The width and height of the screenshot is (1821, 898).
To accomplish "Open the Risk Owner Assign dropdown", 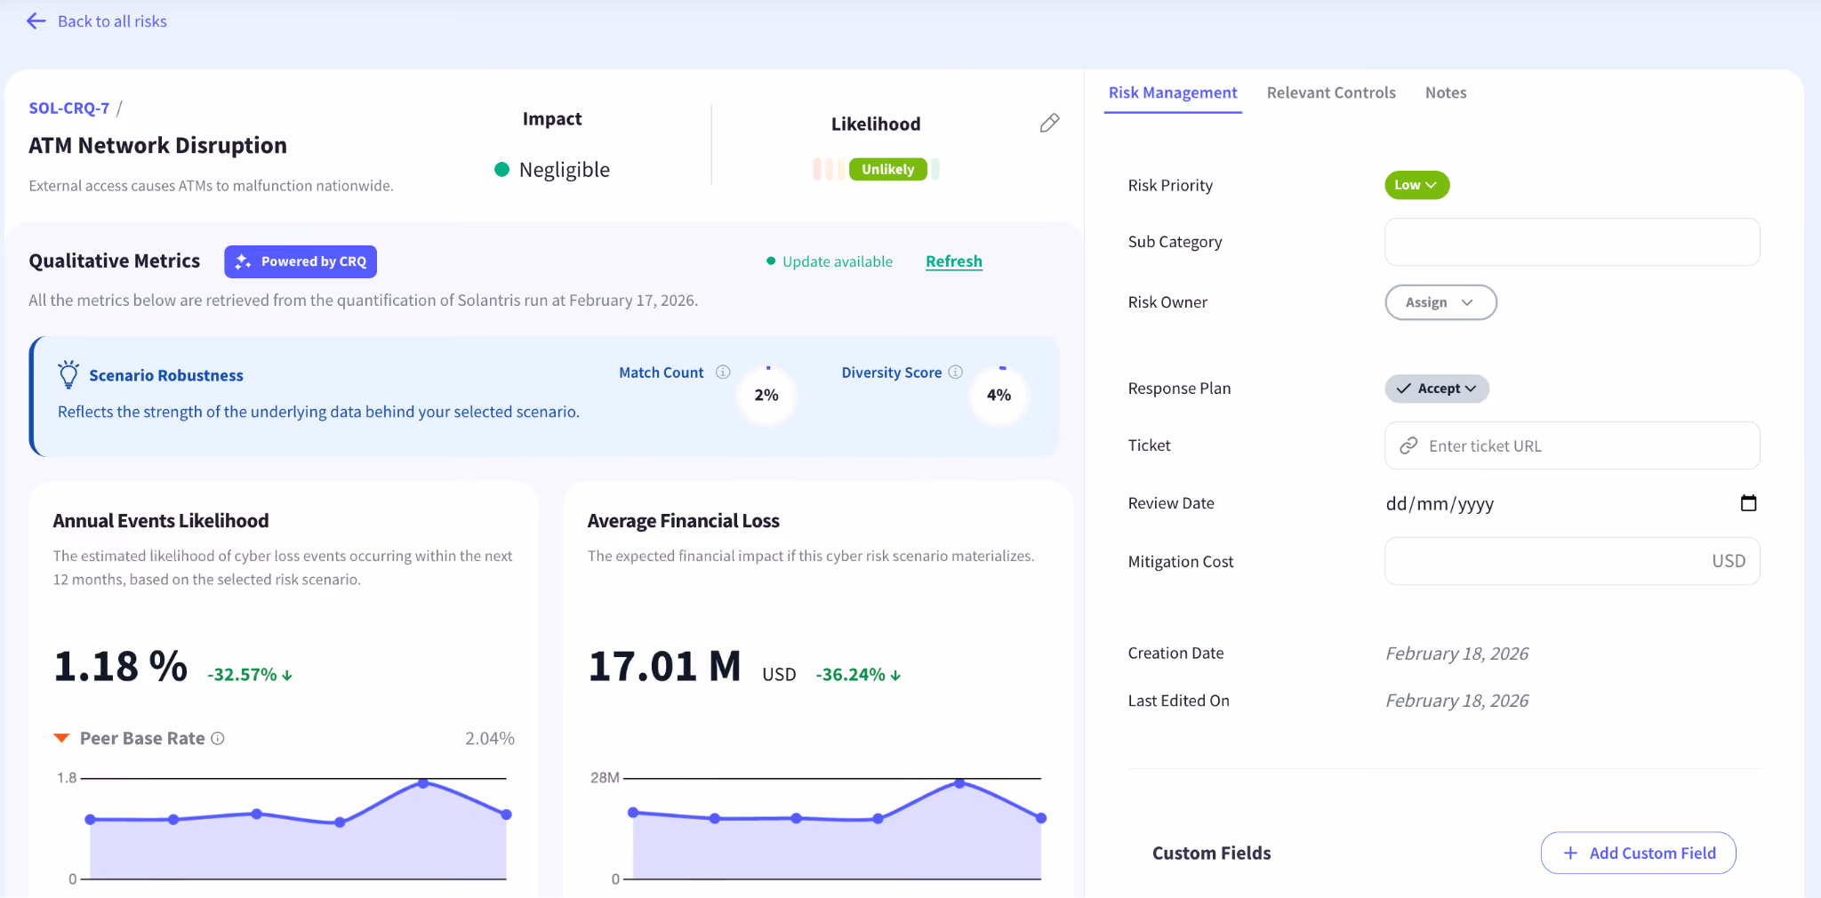I will point(1440,302).
